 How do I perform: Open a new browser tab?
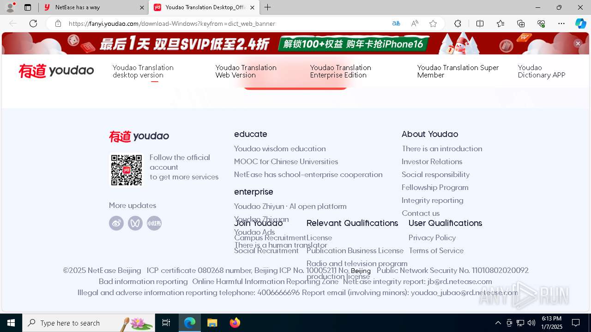coord(268,7)
